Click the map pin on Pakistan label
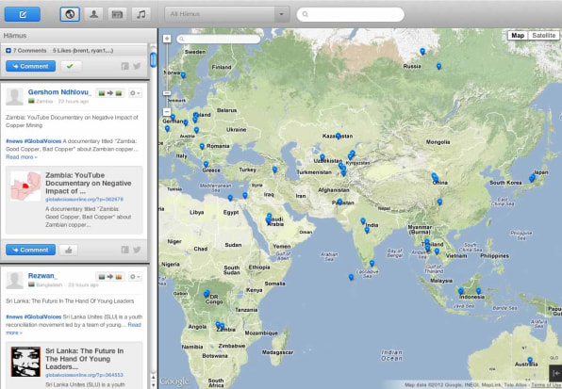Viewport: 562px width, 389px height. (x=339, y=202)
